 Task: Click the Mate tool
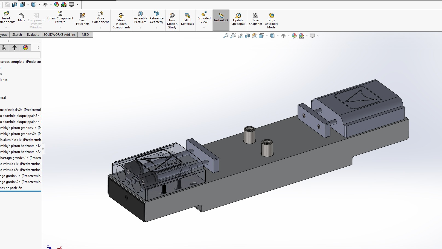[22, 17]
